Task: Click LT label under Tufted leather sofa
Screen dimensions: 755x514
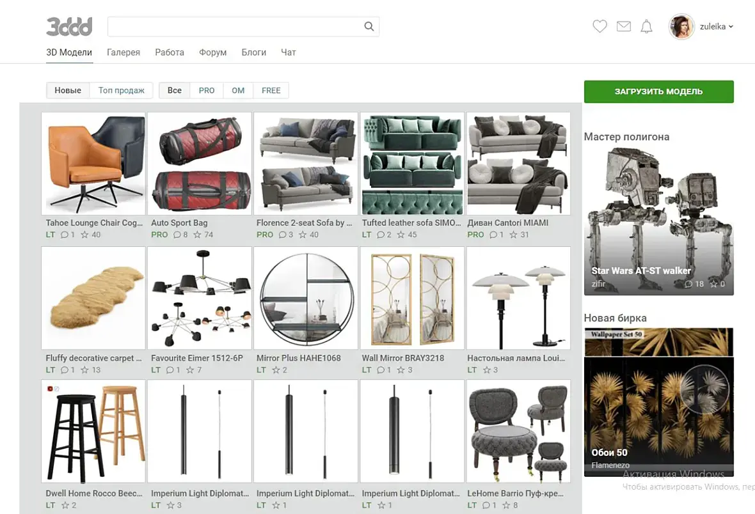Action: point(367,235)
